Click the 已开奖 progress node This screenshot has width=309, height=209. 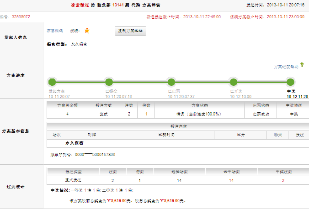click(234, 82)
